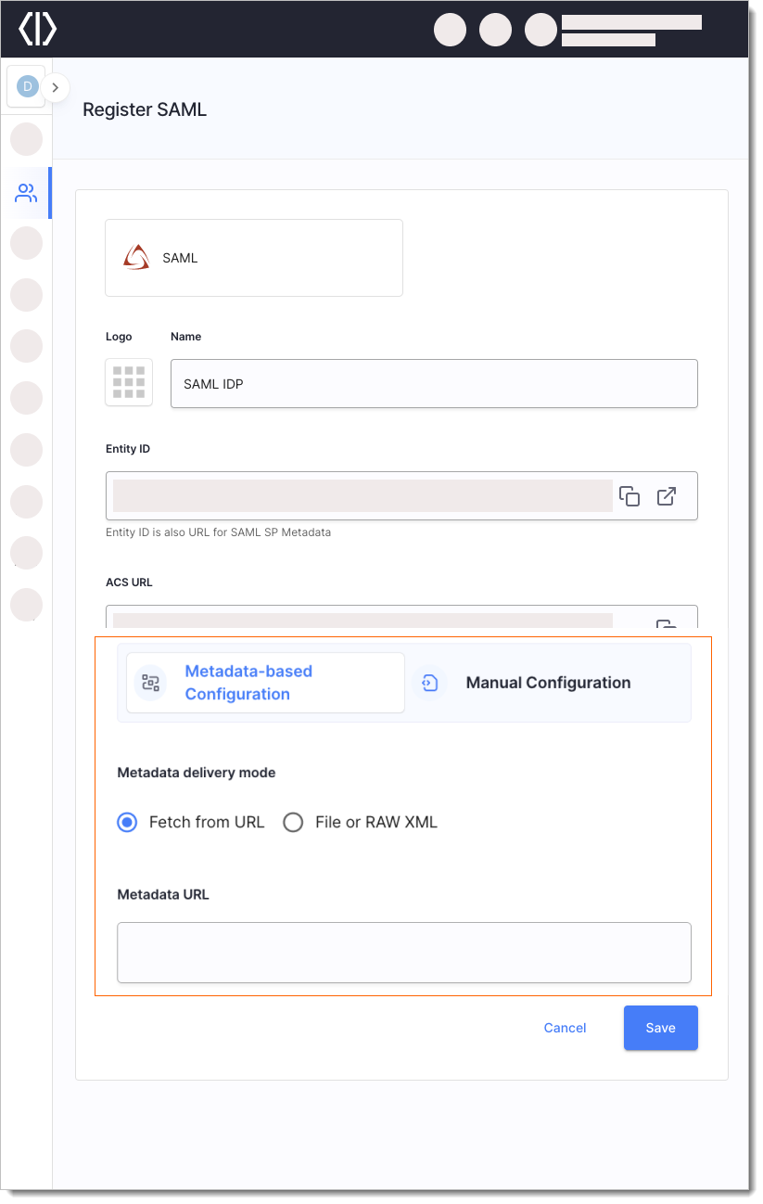Image resolution: width=763 pixels, height=1204 pixels.
Task: Select the Fetch from URL radio option
Action: 127,822
